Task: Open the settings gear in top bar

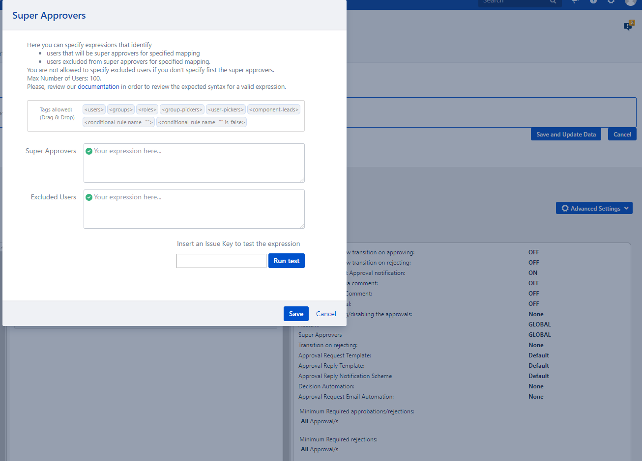Action: 611,2
